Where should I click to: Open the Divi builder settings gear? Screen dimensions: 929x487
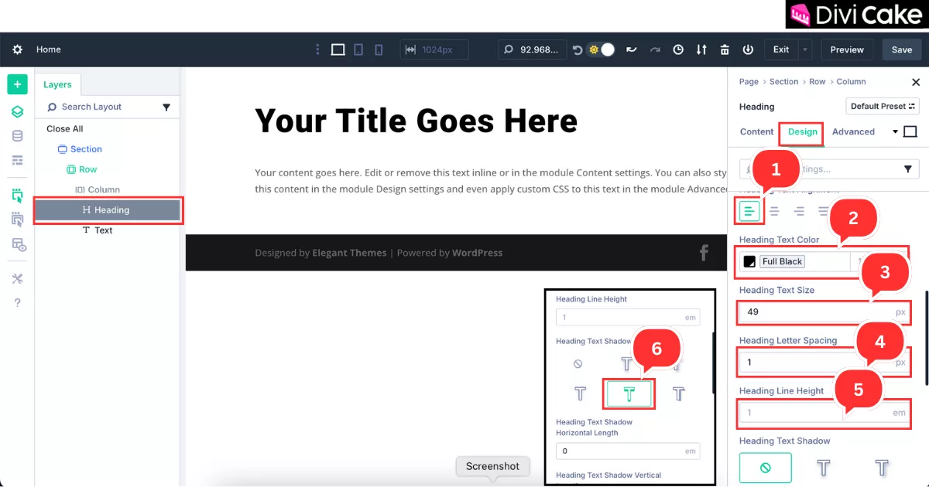[17, 49]
